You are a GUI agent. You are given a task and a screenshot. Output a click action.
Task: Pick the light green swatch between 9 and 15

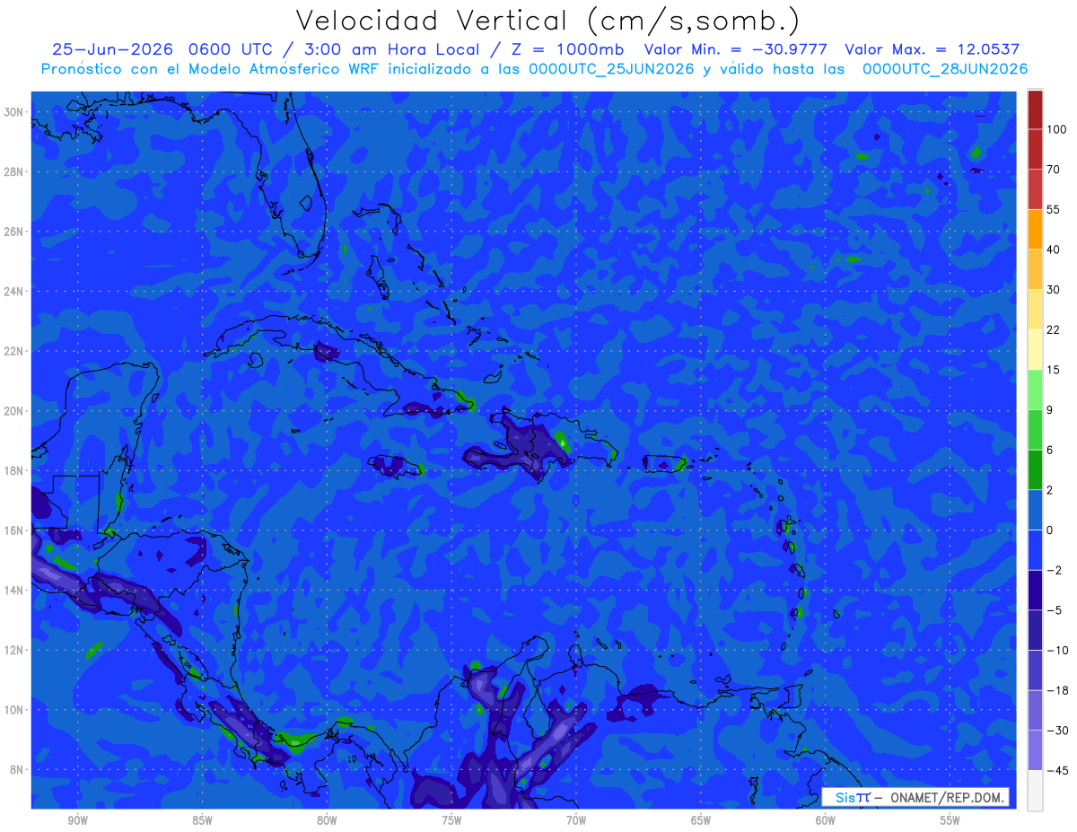tap(1035, 390)
